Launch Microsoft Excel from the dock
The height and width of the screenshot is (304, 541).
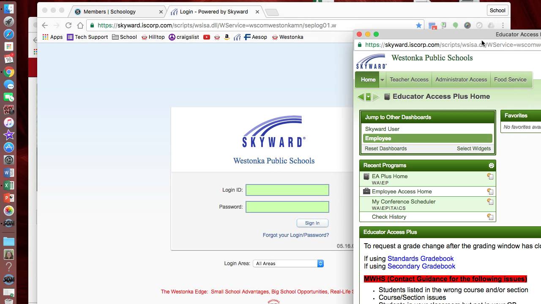coord(9,185)
